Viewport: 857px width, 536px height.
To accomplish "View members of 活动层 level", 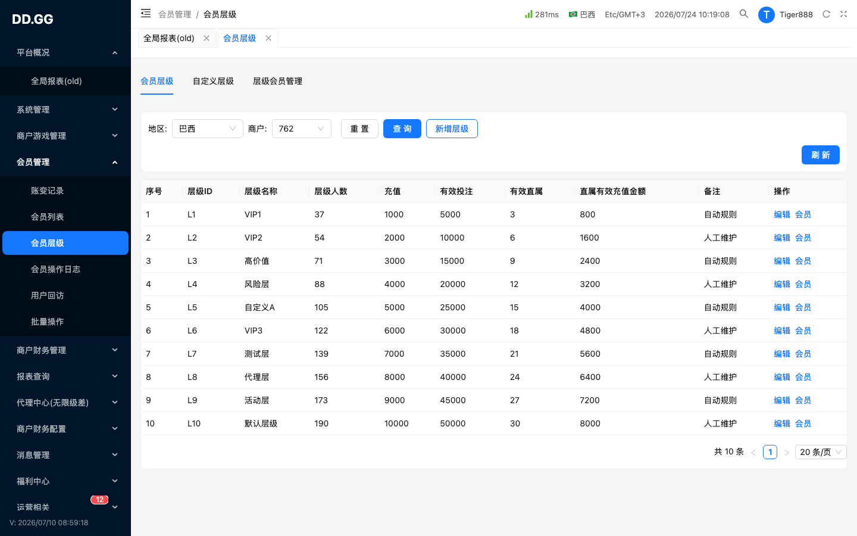I will coord(803,400).
